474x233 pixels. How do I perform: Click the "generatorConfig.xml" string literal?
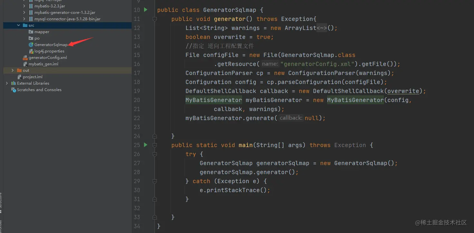[318, 64]
